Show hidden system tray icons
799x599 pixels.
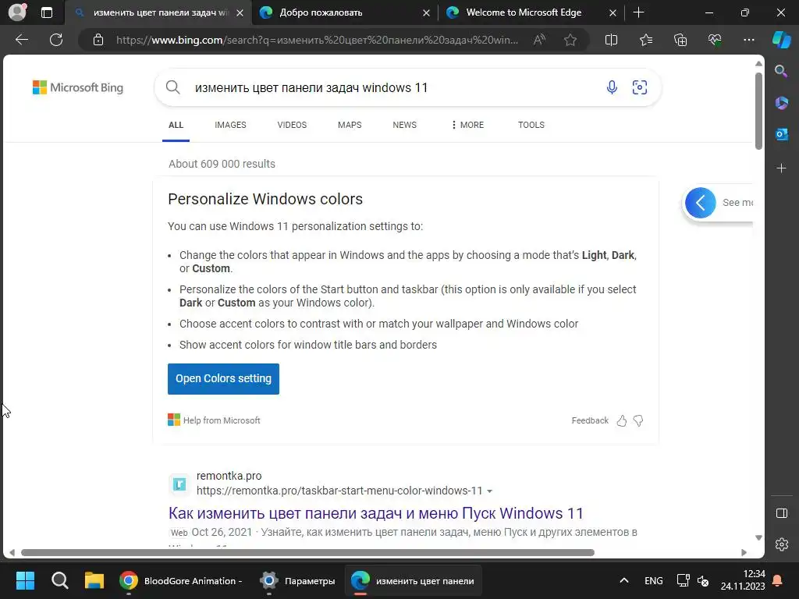(623, 580)
